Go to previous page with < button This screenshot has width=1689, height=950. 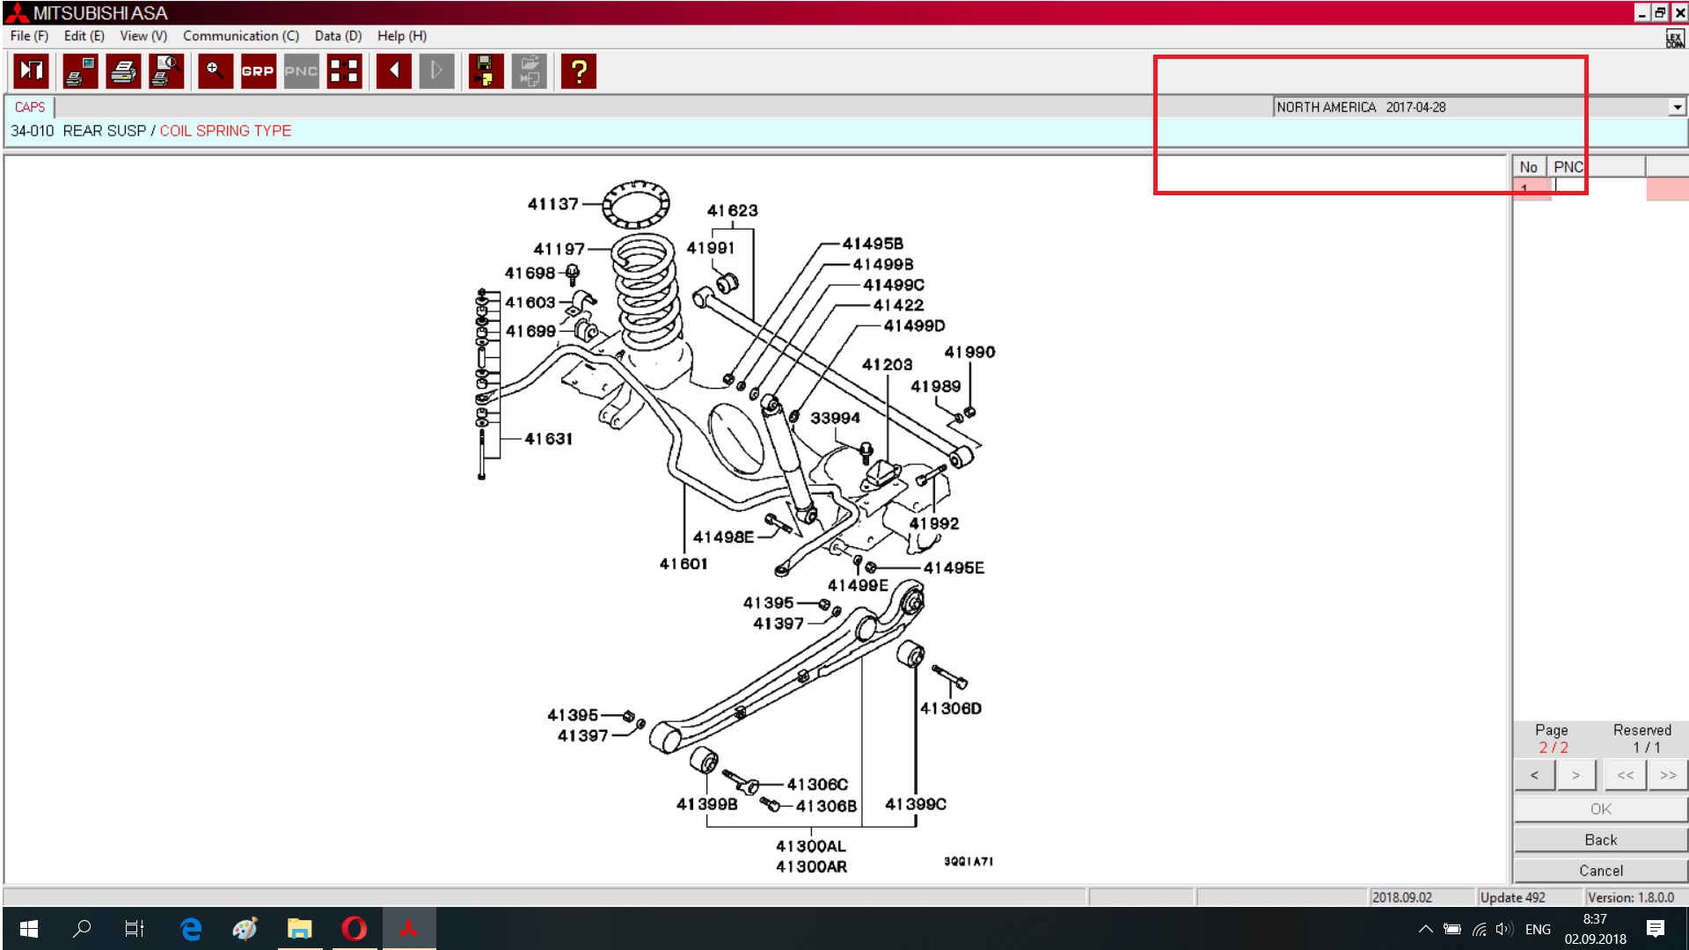[1534, 775]
